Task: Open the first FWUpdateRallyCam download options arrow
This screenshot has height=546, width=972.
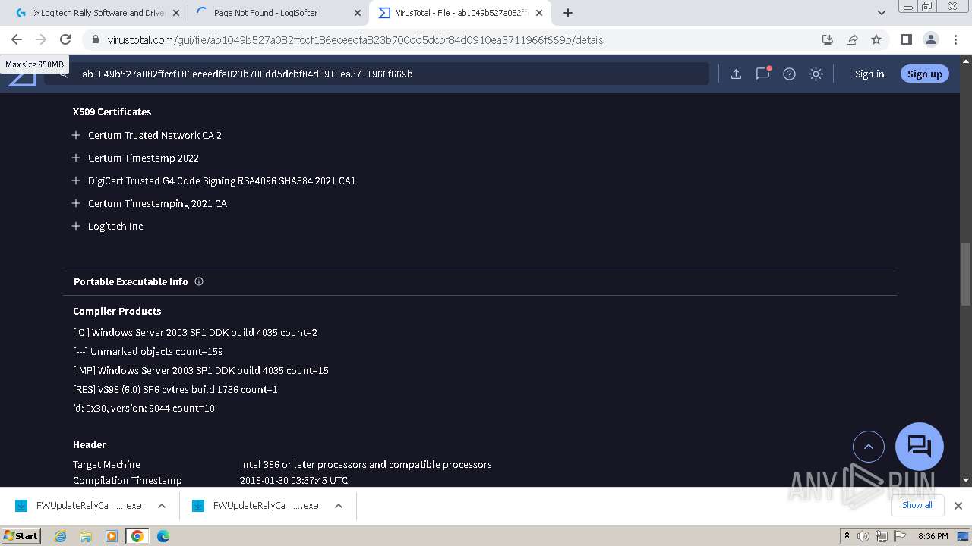Action: tap(162, 506)
